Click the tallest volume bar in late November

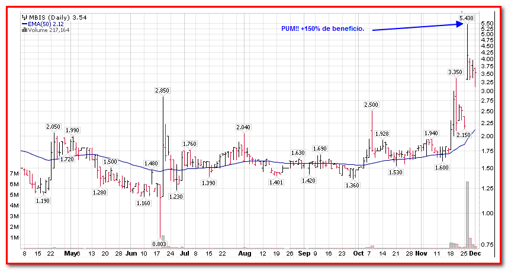click(467, 215)
